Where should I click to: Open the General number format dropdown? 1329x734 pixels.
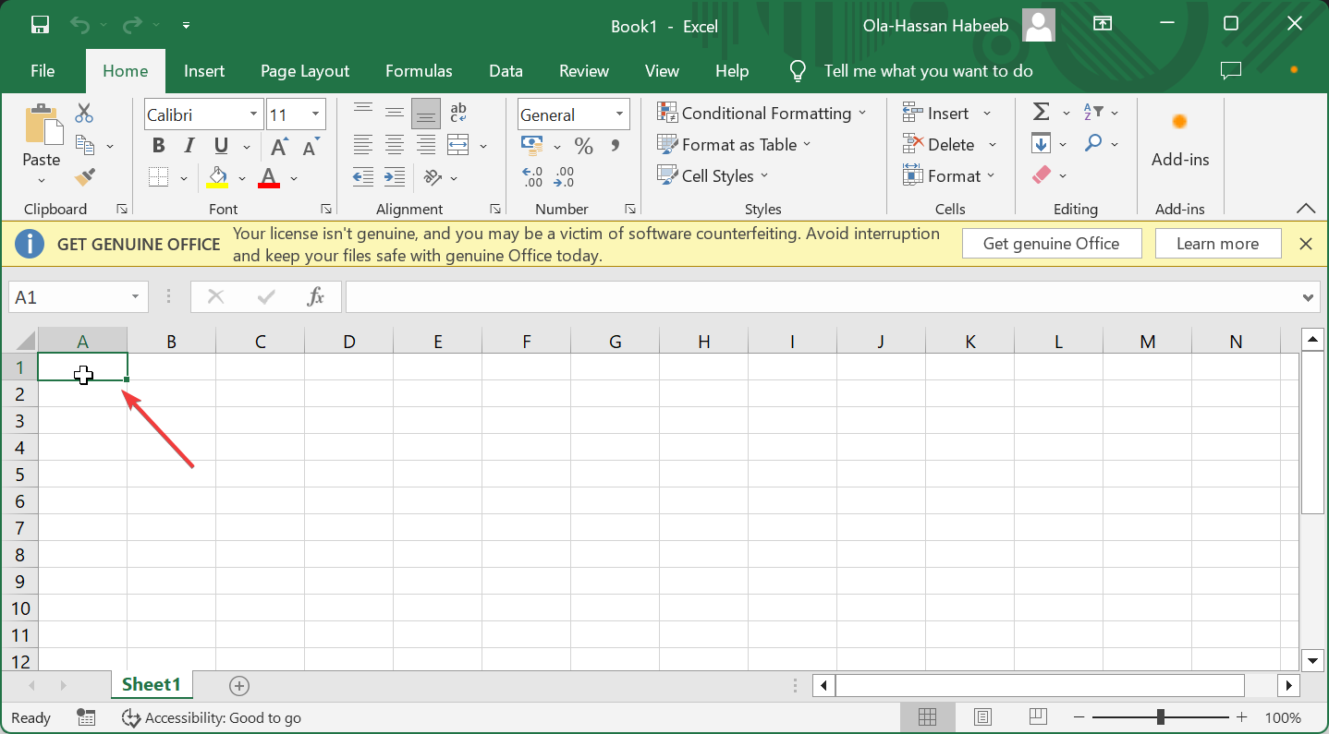click(x=620, y=114)
